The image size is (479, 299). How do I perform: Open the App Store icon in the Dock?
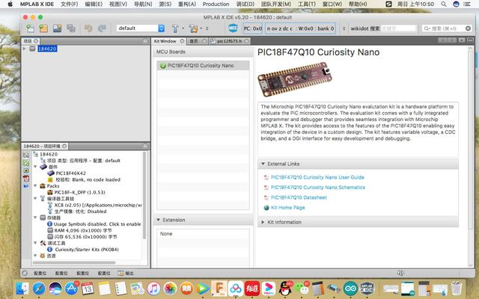click(x=72, y=289)
